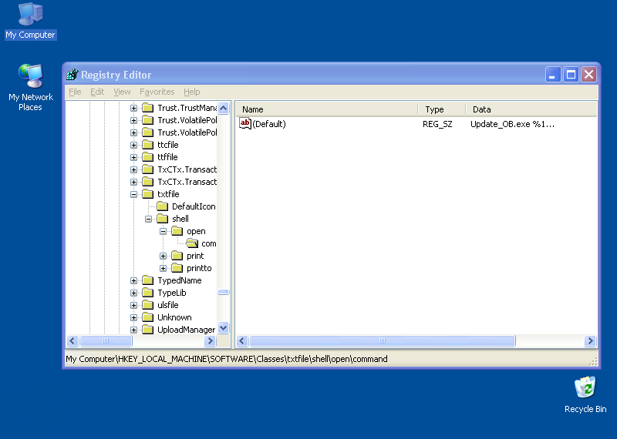Click the Type column header

pyautogui.click(x=441, y=109)
